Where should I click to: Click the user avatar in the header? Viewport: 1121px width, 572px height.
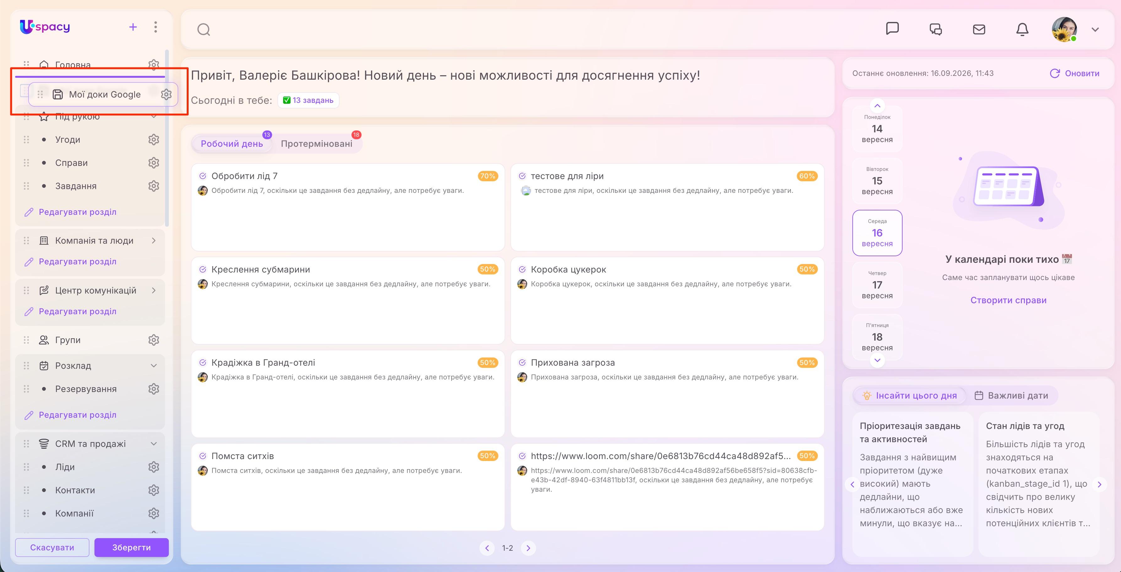(x=1064, y=29)
